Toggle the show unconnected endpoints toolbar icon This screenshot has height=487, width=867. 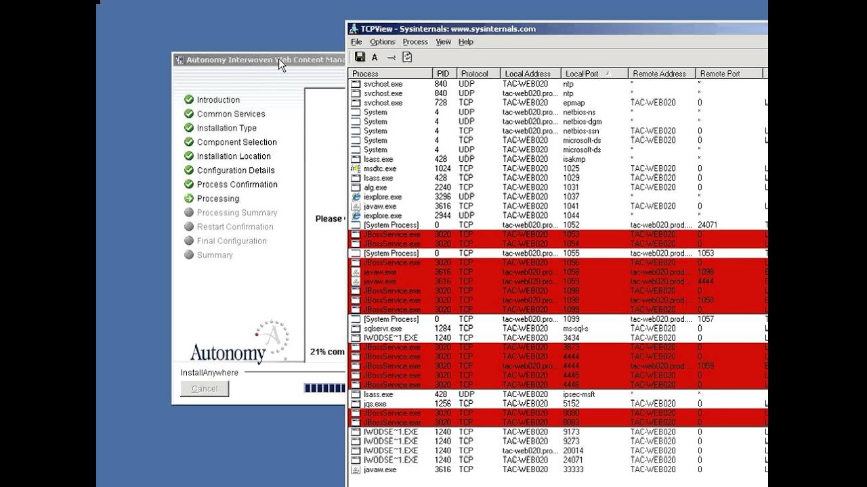point(391,57)
